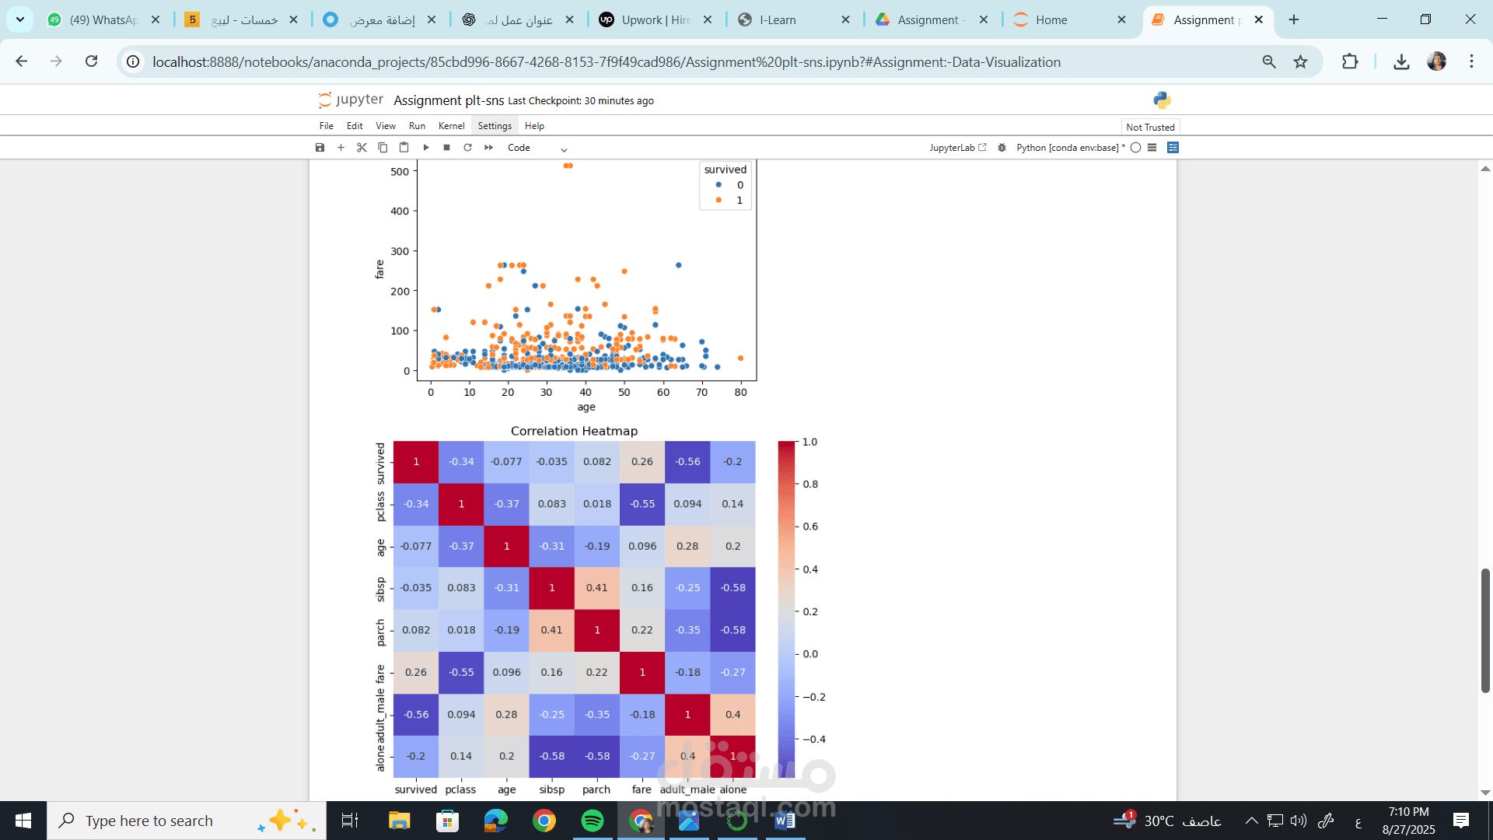Open the JupyterLab link
The image size is (1493, 840).
[957, 148]
